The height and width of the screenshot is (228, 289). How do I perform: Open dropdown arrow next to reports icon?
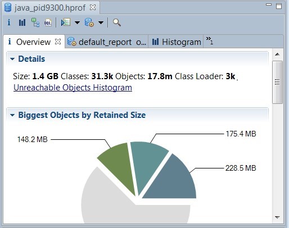(x=101, y=23)
